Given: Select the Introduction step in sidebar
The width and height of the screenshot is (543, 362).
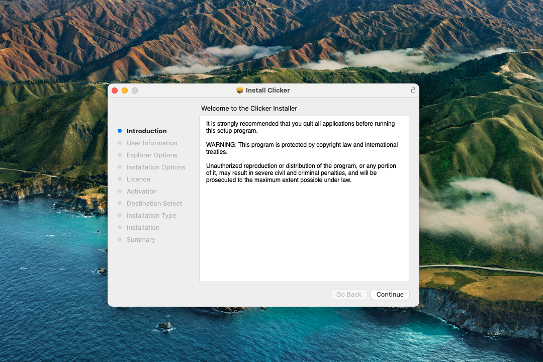Looking at the screenshot, I should coord(146,131).
